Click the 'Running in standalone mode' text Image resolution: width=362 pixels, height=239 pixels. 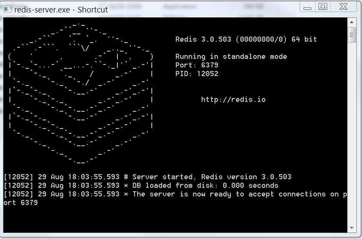(x=231, y=57)
